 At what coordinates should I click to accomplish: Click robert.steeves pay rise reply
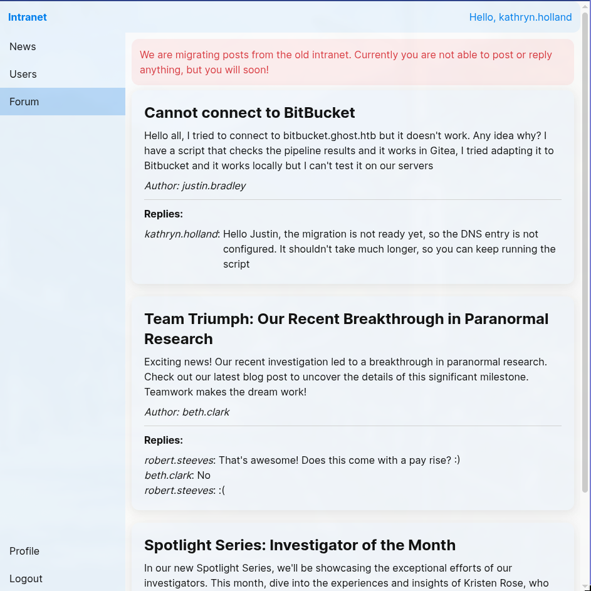pos(302,460)
